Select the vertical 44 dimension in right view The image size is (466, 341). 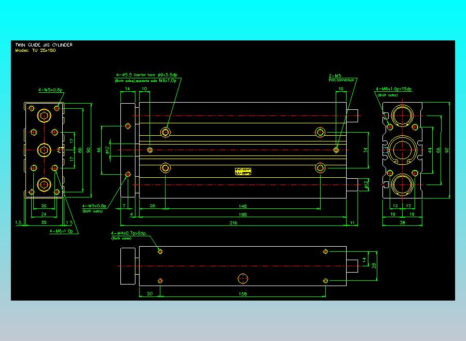click(x=430, y=150)
